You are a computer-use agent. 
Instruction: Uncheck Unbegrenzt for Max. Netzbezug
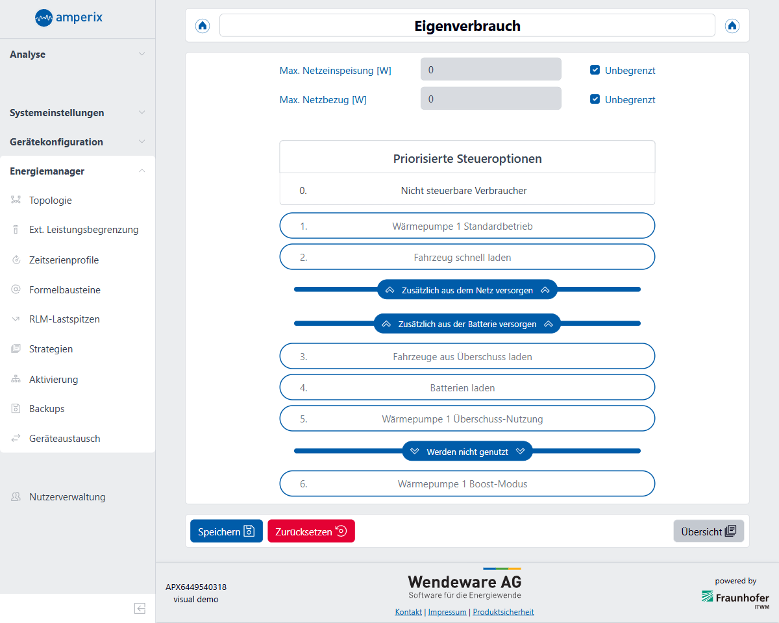(595, 99)
